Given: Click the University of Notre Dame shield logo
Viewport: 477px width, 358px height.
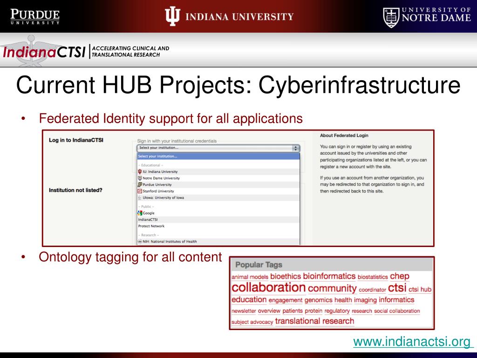Looking at the screenshot, I should [391, 18].
